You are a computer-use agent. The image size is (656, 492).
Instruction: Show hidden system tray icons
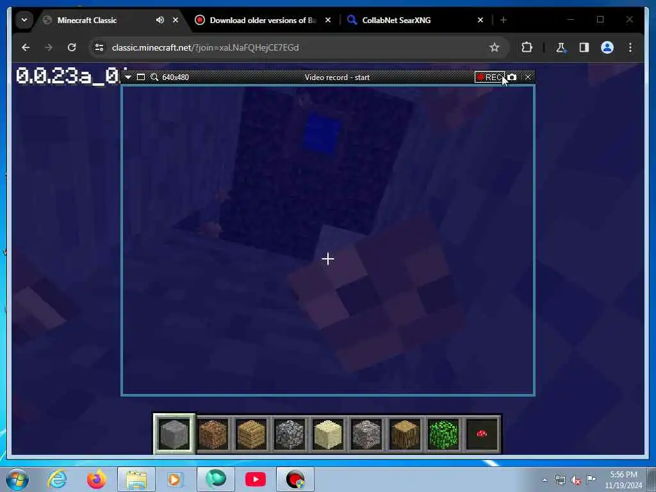(545, 480)
